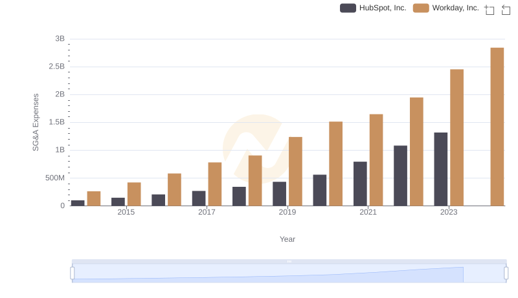This screenshot has height=298, width=518.
Task: Click the '500M' y-axis label
Action: [55, 178]
